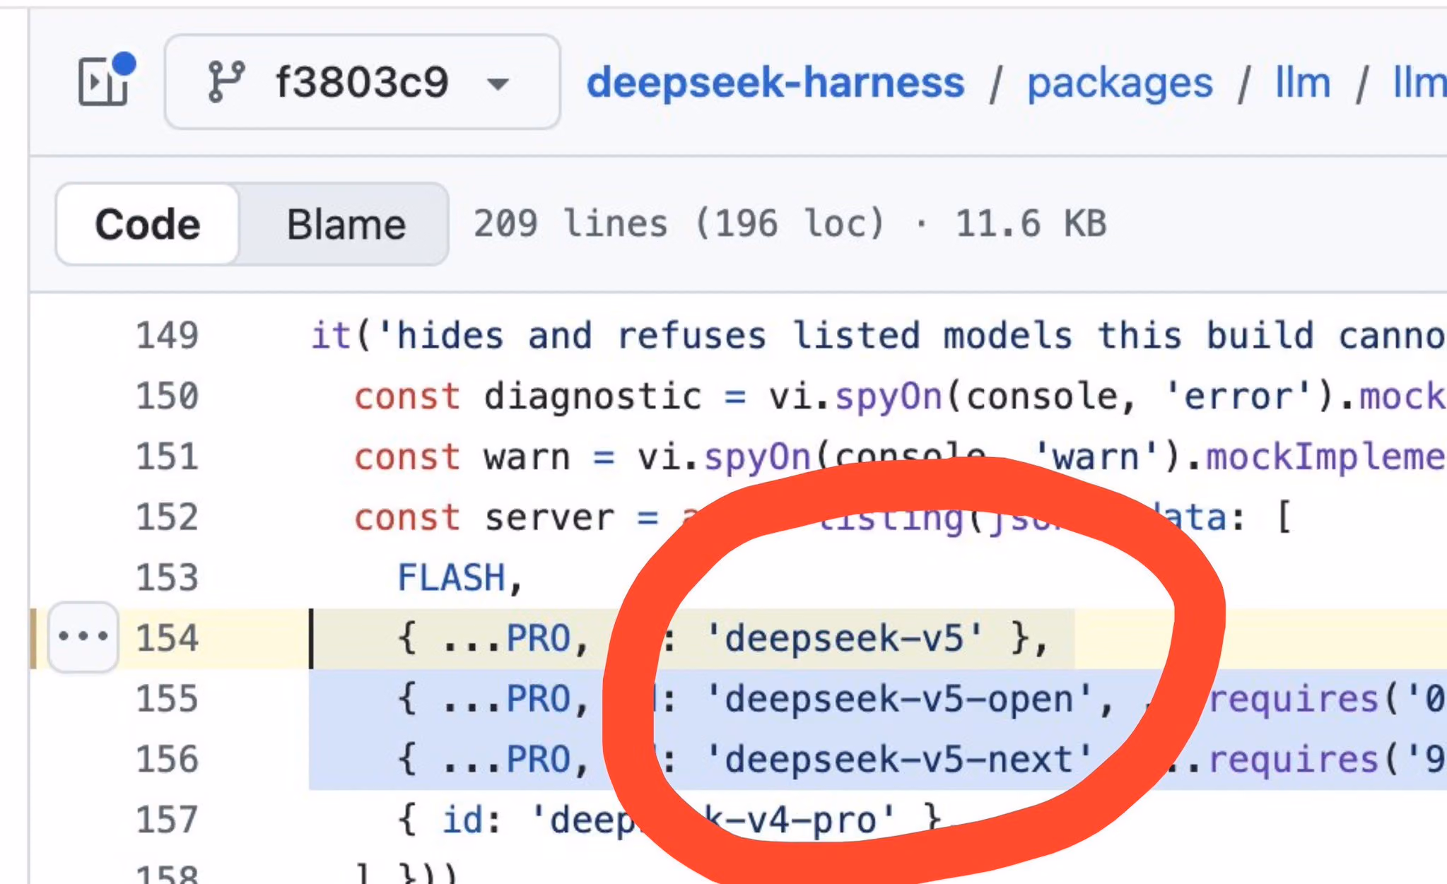Click the 'warn' variable on line 151
The image size is (1447, 884).
[527, 457]
